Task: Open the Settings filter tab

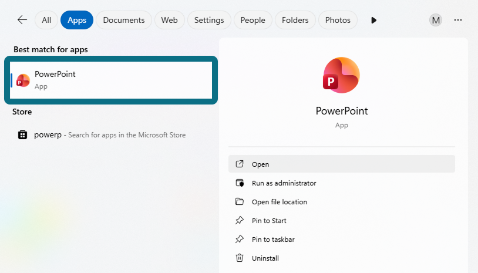Action: [x=209, y=20]
